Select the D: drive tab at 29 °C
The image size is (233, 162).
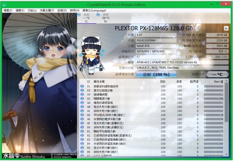point(106,18)
